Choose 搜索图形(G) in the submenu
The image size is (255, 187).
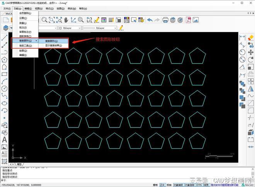tap(53, 41)
